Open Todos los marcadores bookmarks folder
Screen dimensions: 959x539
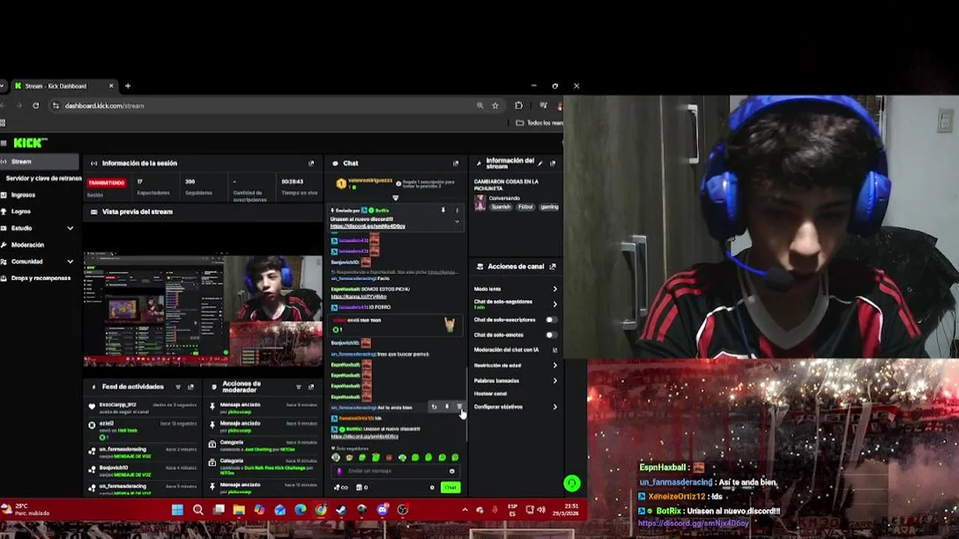[541, 123]
